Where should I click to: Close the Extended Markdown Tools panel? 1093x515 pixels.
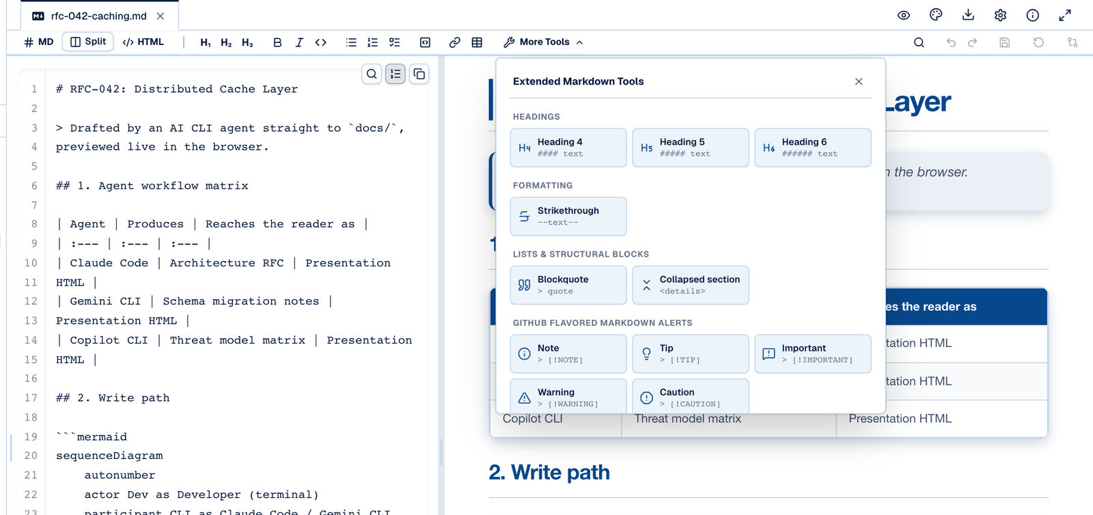[859, 81]
